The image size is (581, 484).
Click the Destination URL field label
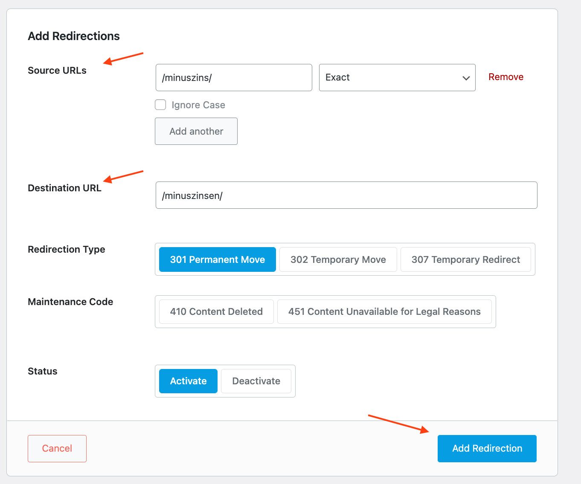tap(64, 188)
